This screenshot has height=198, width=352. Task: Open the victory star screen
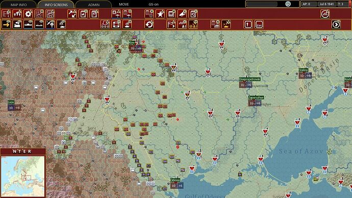click(160, 14)
